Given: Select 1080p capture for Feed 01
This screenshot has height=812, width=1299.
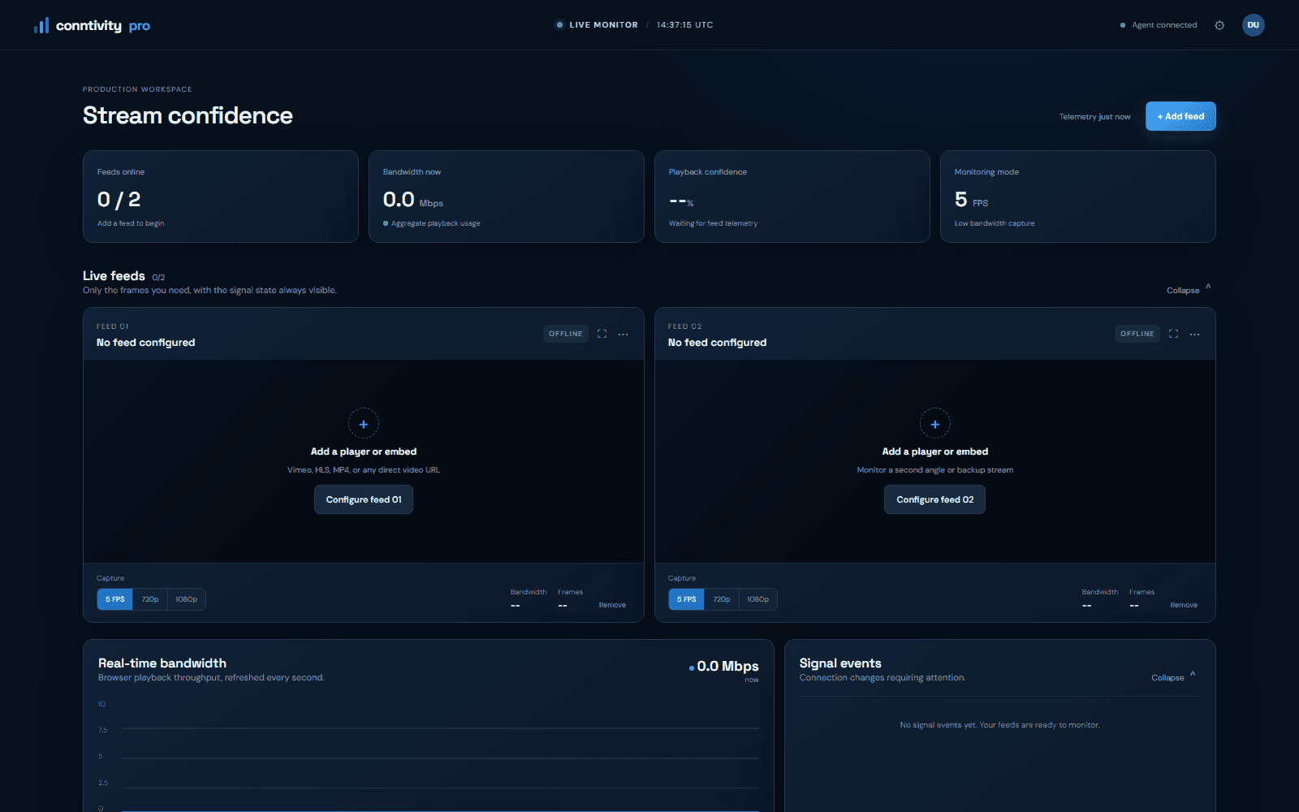Looking at the screenshot, I should point(187,599).
